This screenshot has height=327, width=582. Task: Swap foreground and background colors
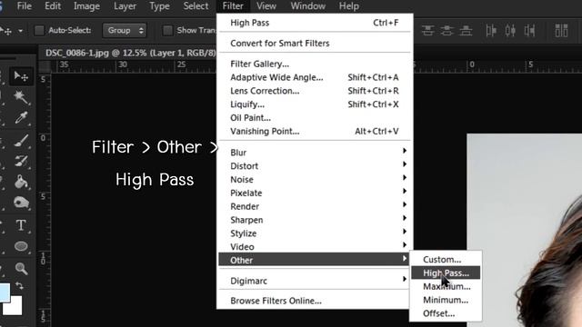20,285
